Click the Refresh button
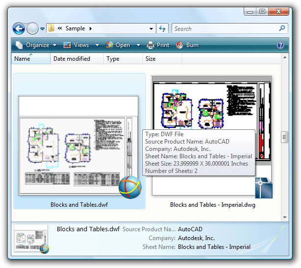301x268 pixels. pos(162,28)
